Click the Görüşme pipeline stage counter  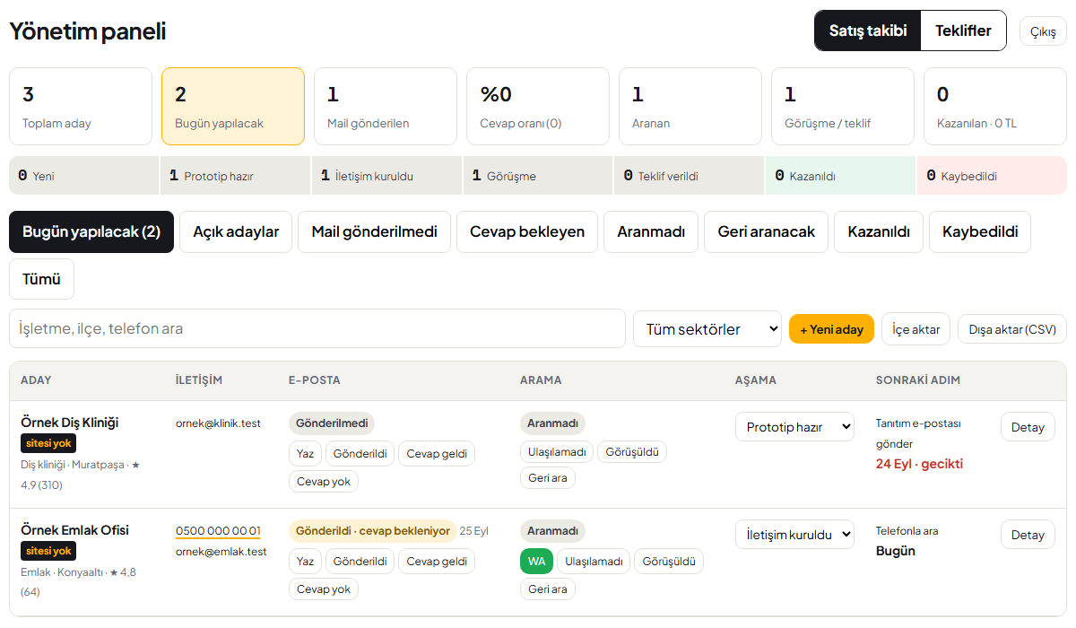538,176
